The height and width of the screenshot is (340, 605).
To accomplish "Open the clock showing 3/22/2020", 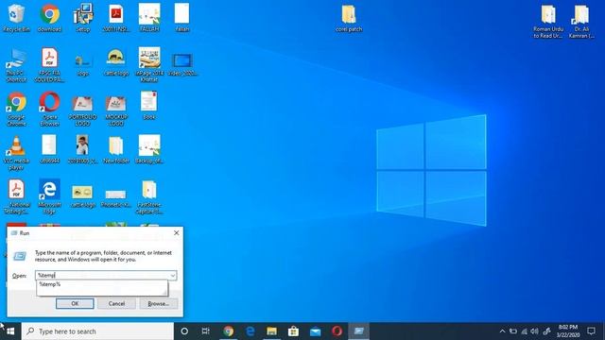I will (x=568, y=331).
